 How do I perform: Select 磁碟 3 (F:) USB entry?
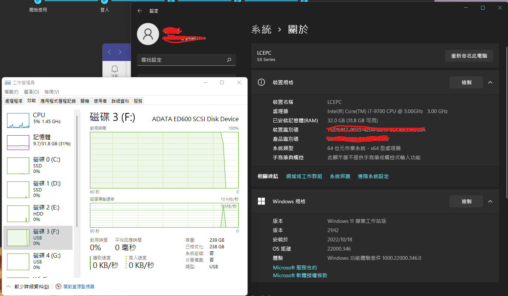[x=38, y=238]
